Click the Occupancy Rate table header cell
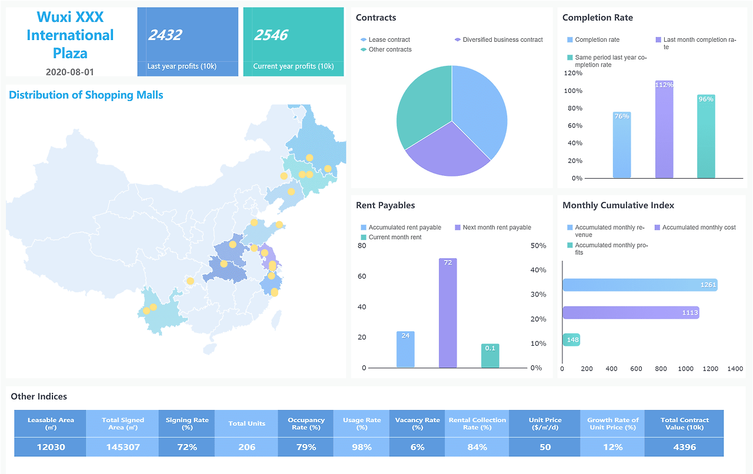 click(305, 424)
